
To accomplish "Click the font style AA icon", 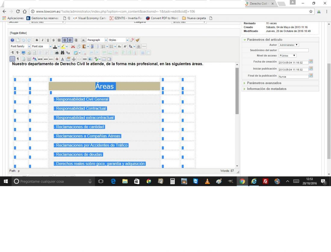I will (x=35, y=59).
